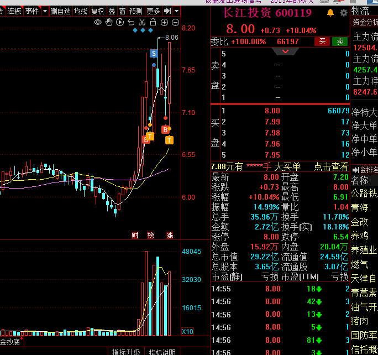Viewport: 378px width, 355px height.
Task: Open the 事件 toolbar tab
Action: click(x=32, y=11)
